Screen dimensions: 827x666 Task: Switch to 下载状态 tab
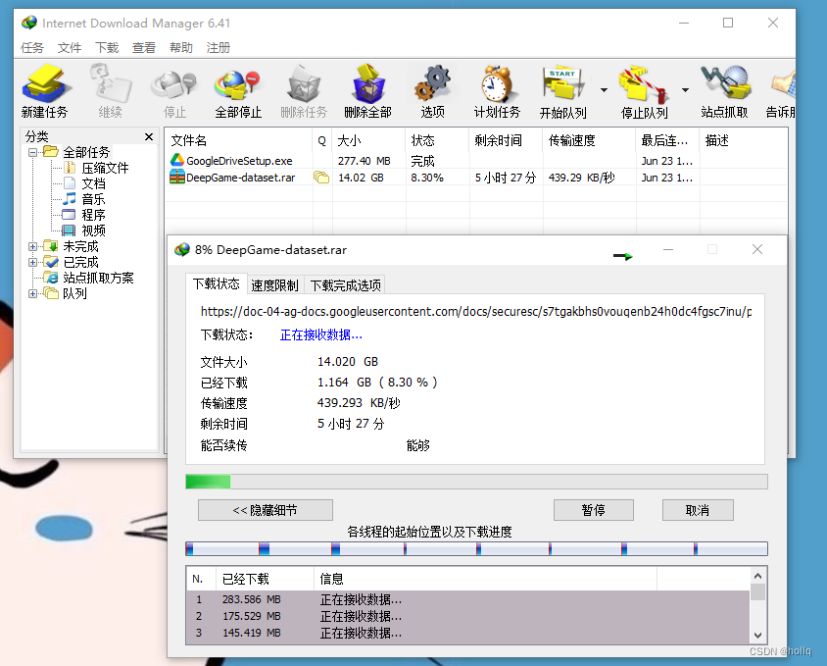(216, 284)
